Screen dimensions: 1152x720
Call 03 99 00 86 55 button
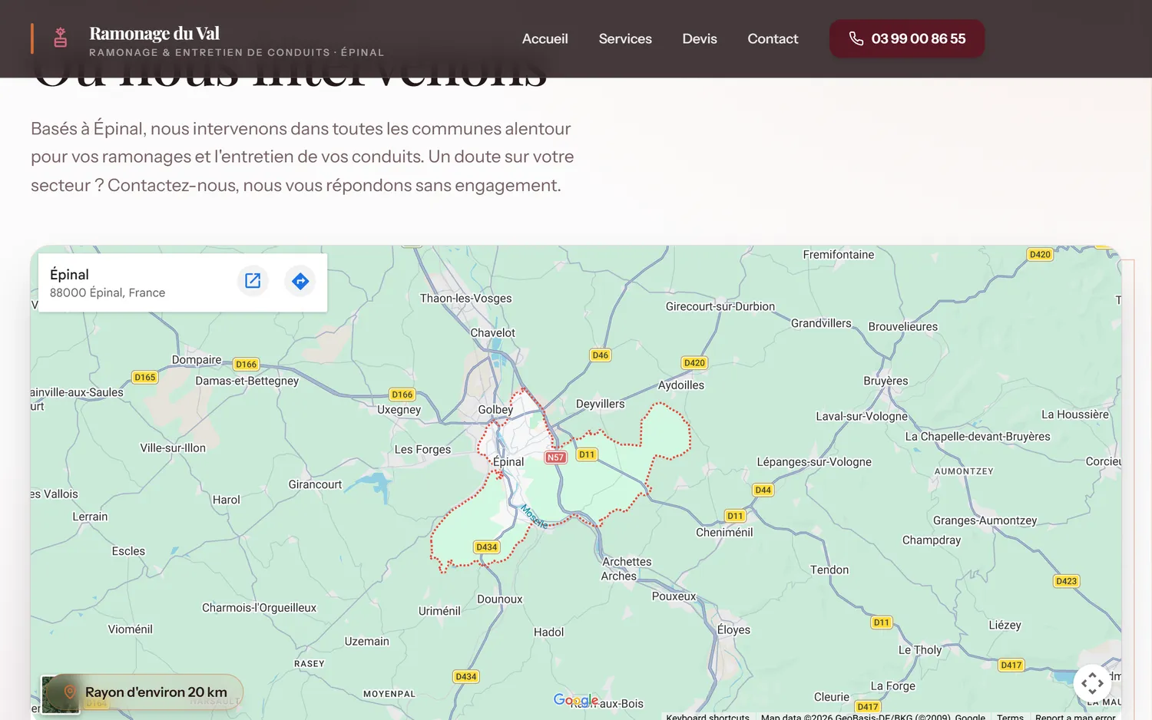(907, 38)
